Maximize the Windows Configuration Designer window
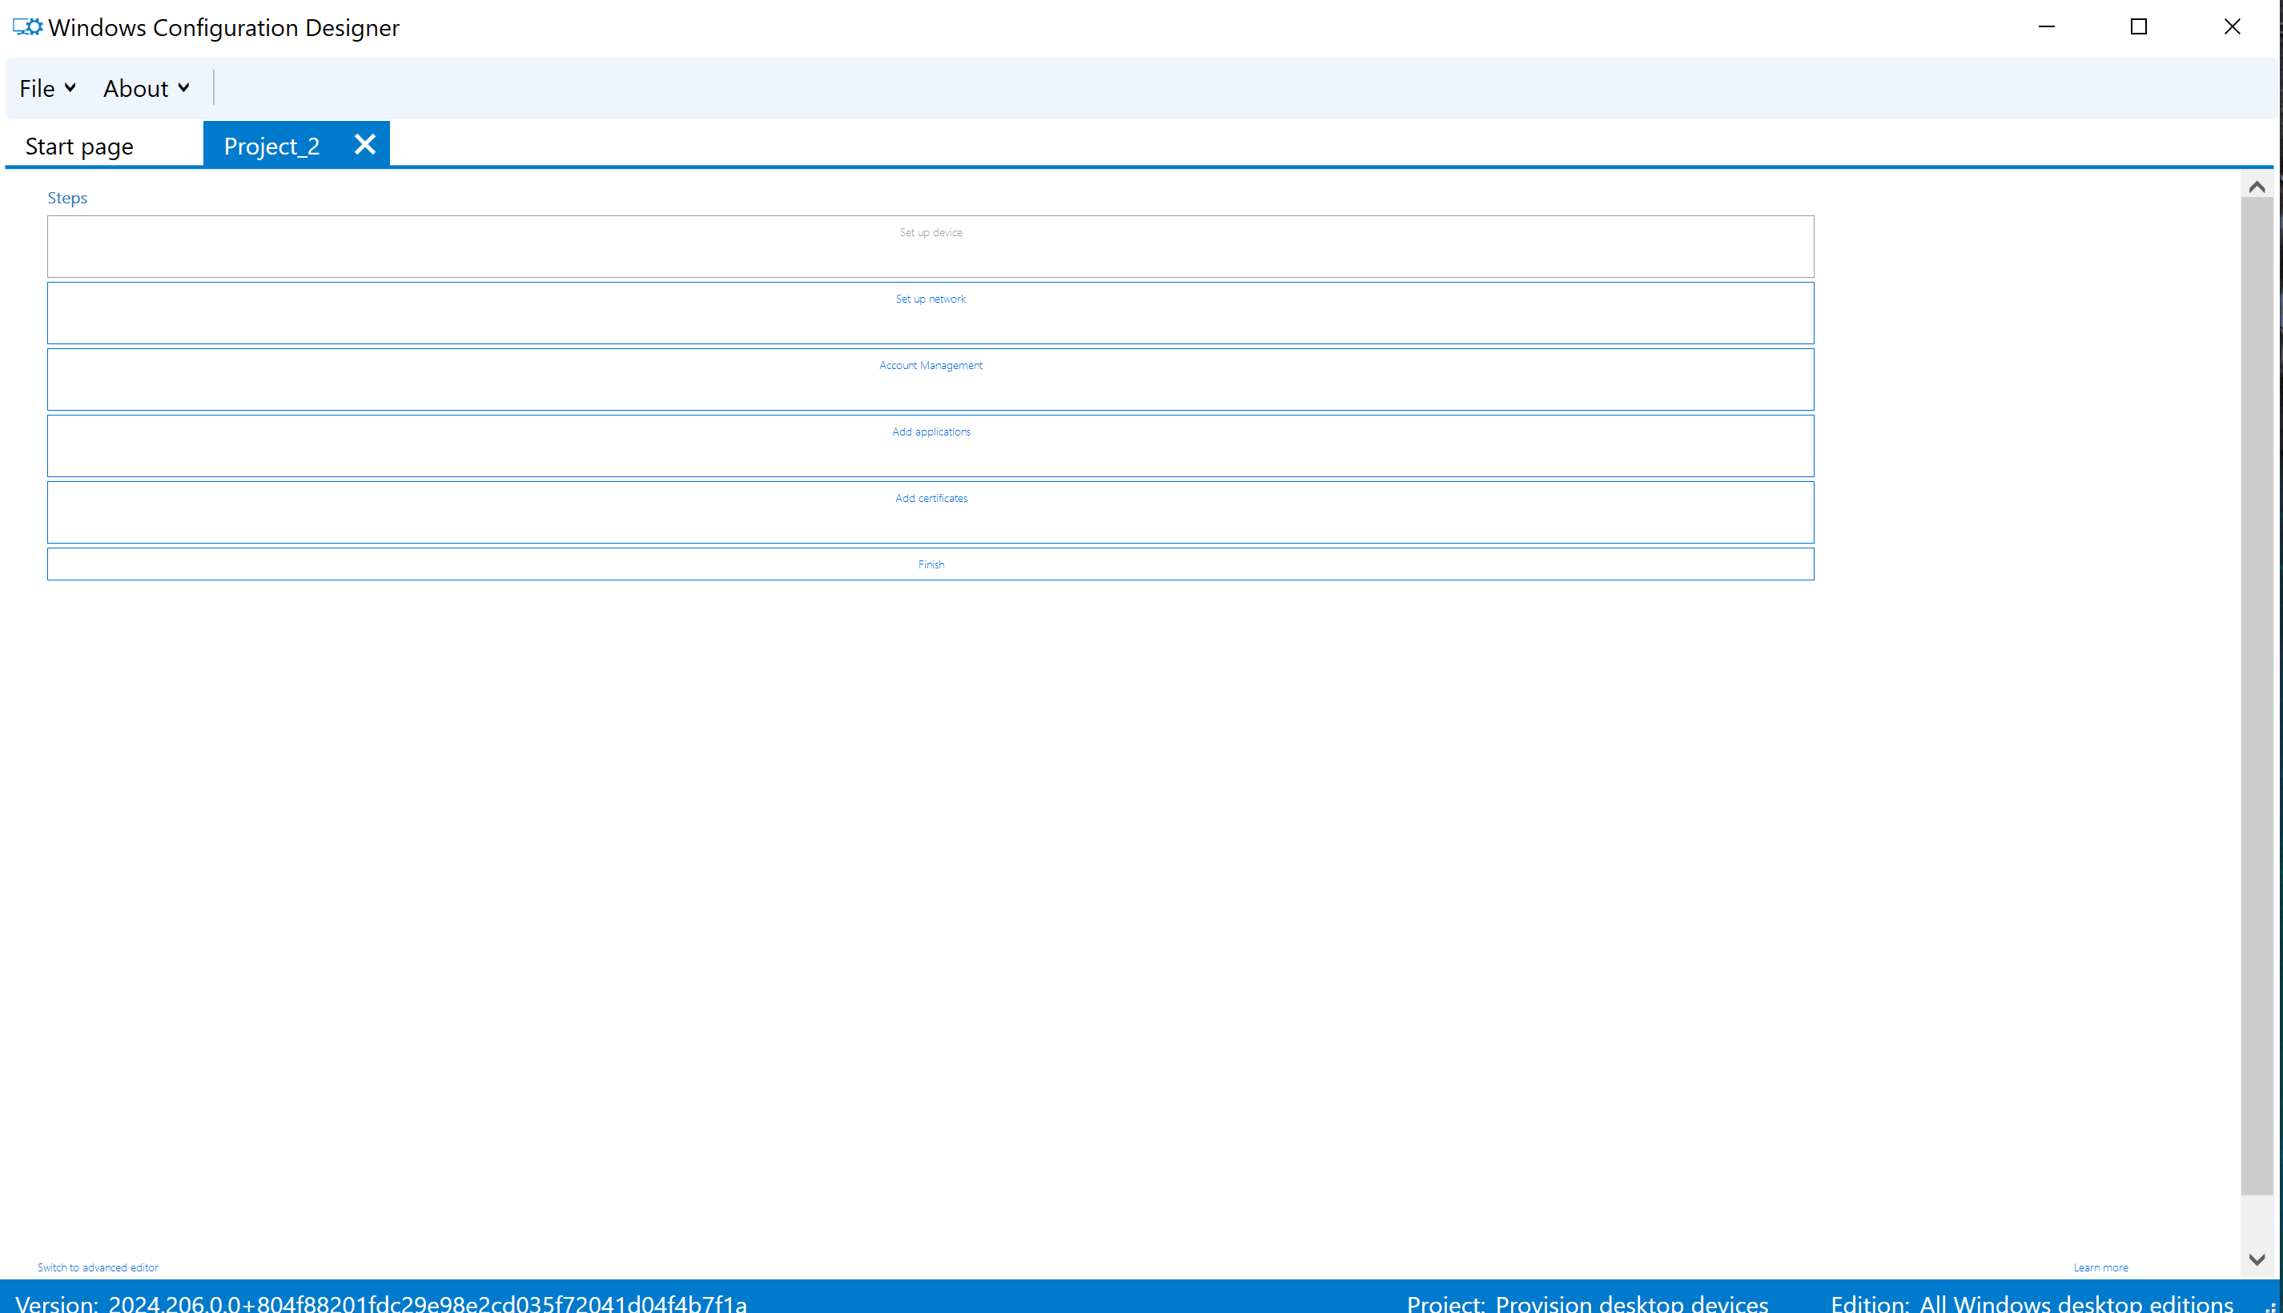 [x=2139, y=27]
